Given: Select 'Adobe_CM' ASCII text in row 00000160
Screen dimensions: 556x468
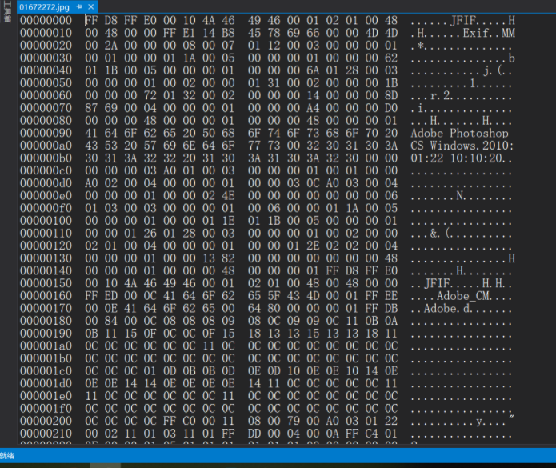Looking at the screenshot, I should point(464,296).
